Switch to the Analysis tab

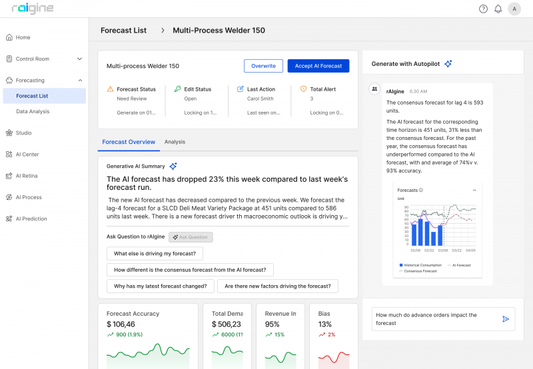click(x=175, y=142)
